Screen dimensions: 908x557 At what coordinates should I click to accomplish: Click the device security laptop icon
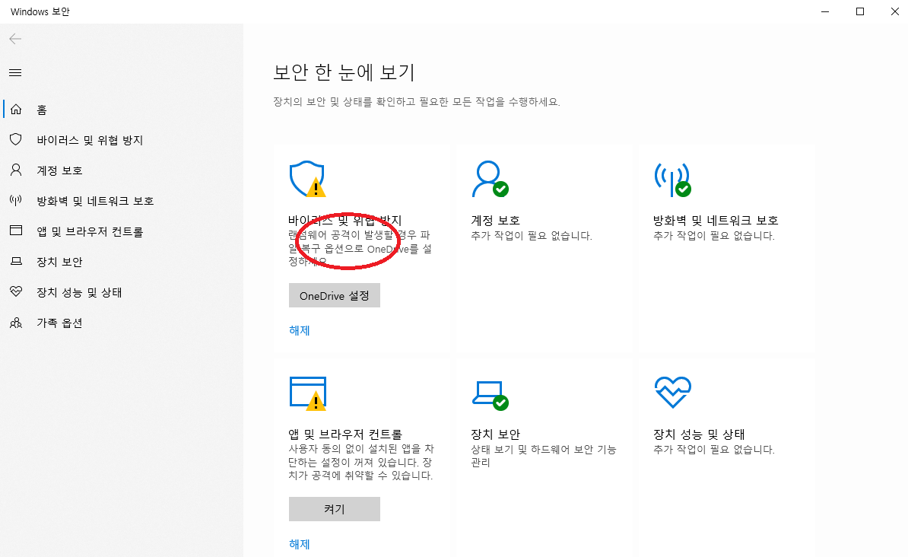489,393
